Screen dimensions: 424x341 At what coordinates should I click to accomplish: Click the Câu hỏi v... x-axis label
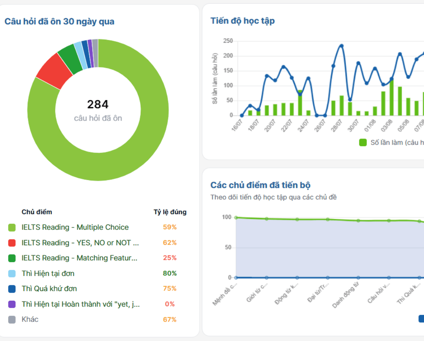pos(379,293)
